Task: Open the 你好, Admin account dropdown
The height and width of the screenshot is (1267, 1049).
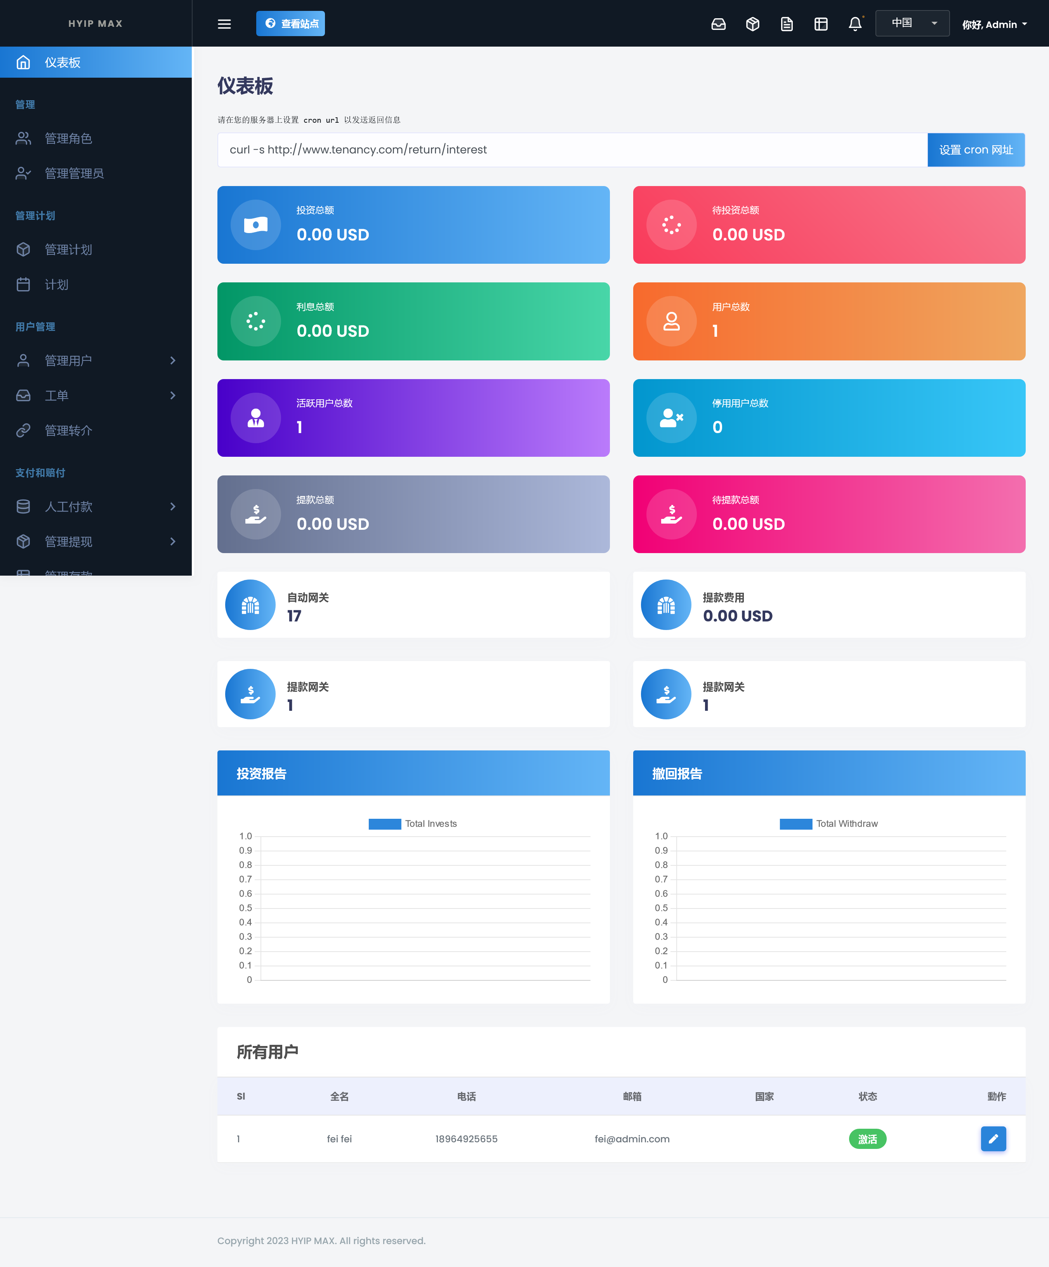Action: click(993, 25)
